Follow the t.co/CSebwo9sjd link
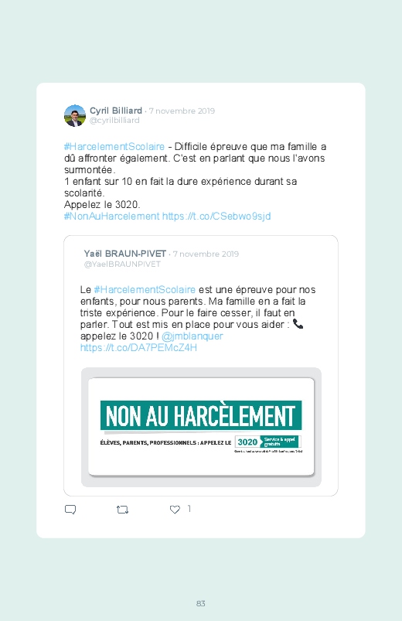402x621 pixels. [x=216, y=217]
